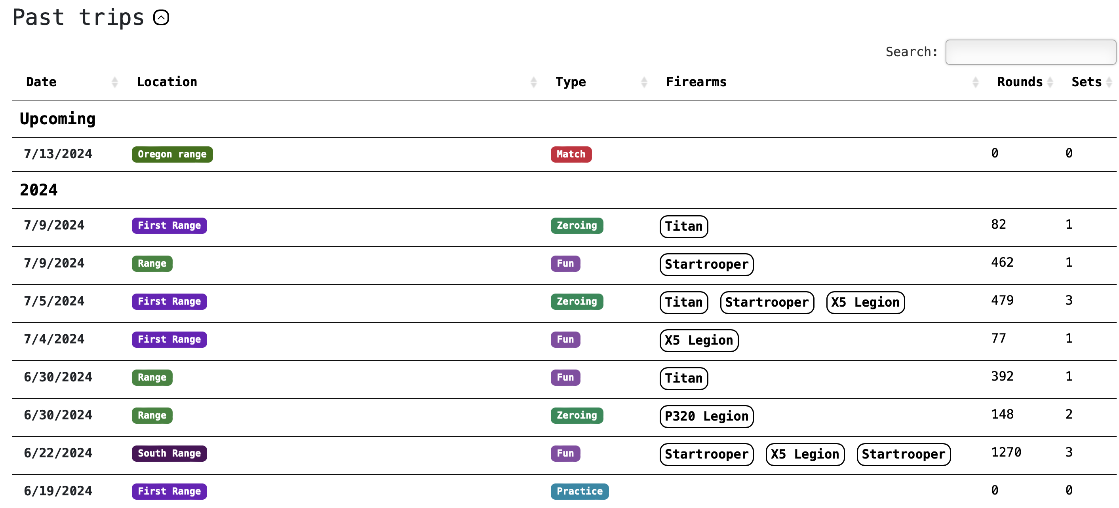Viewport: 1119px width, 508px height.
Task: Open Titan firearm on 7/5/2024 row
Action: pos(683,302)
